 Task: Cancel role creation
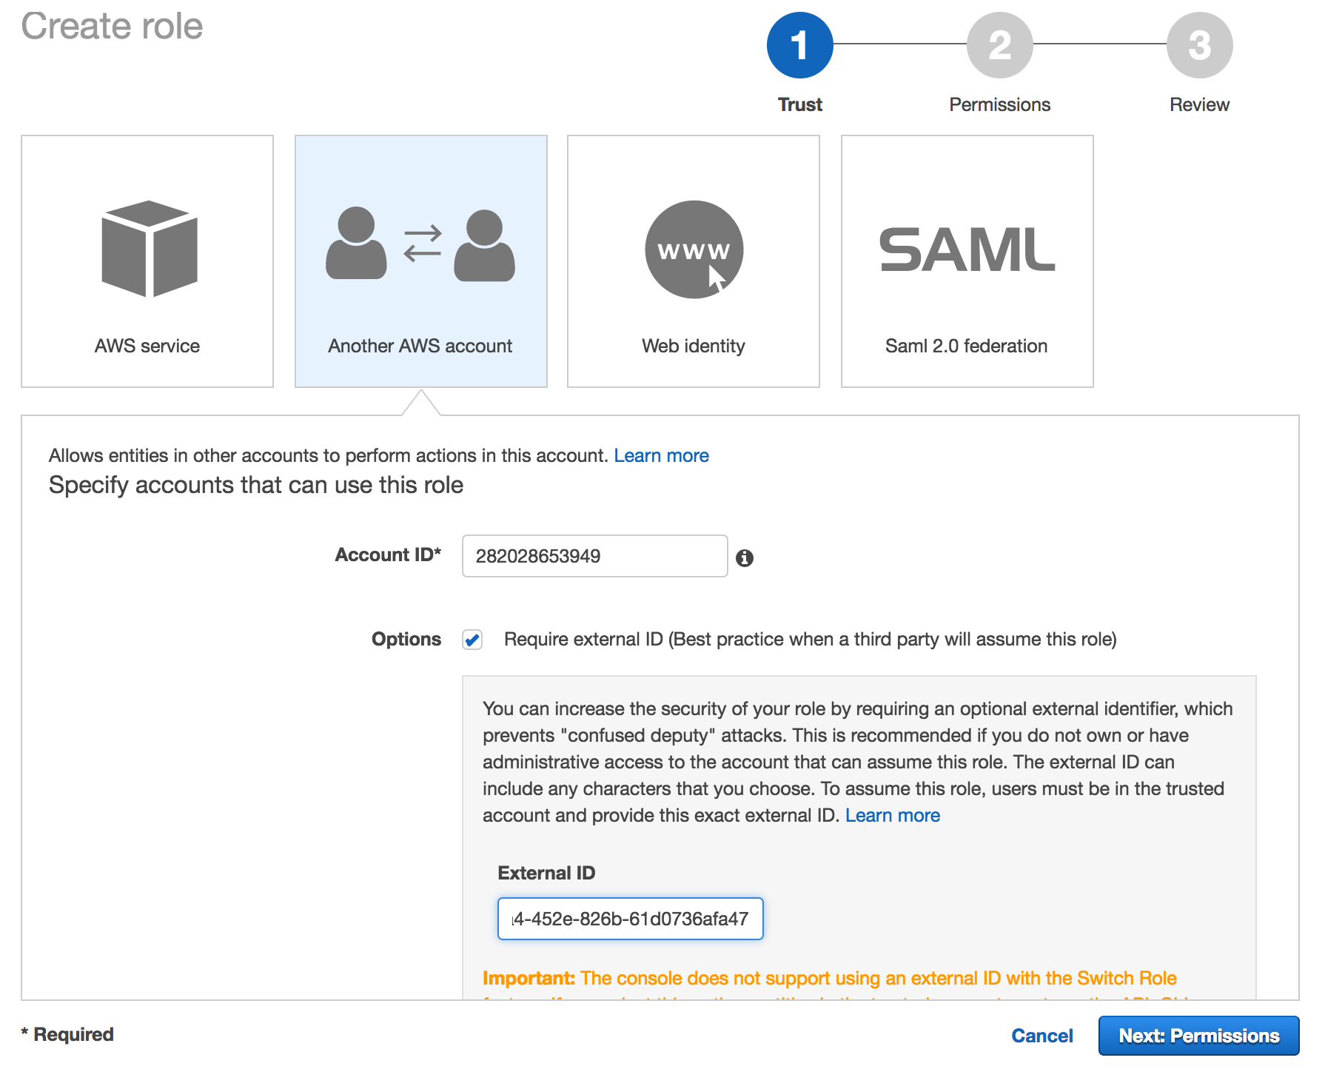click(x=1042, y=1036)
